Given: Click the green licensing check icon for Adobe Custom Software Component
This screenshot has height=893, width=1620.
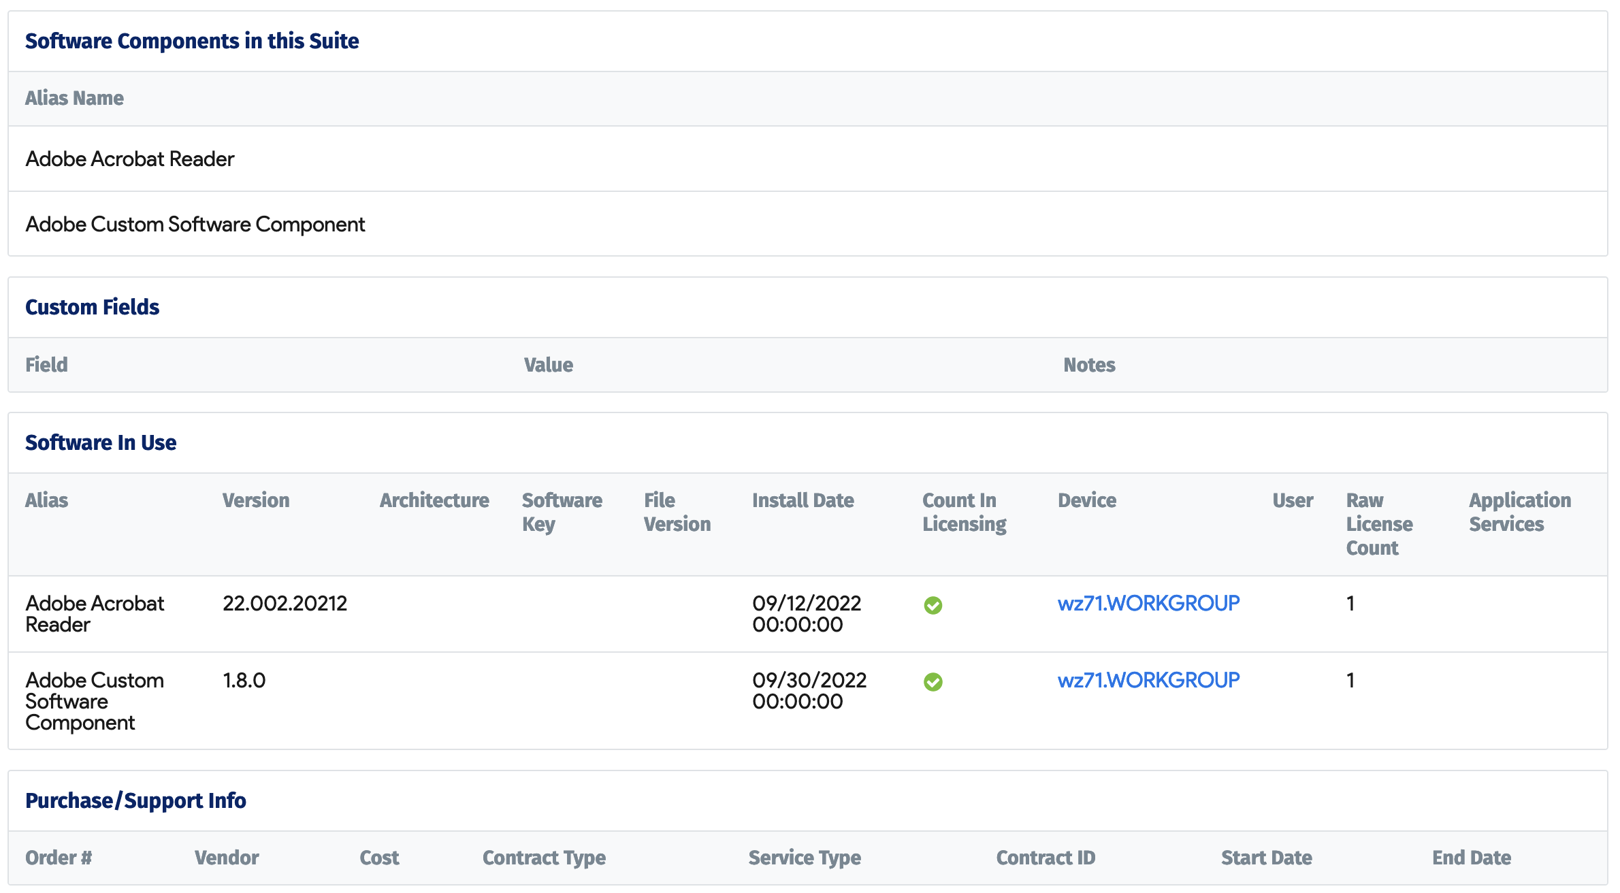Looking at the screenshot, I should pos(933,682).
